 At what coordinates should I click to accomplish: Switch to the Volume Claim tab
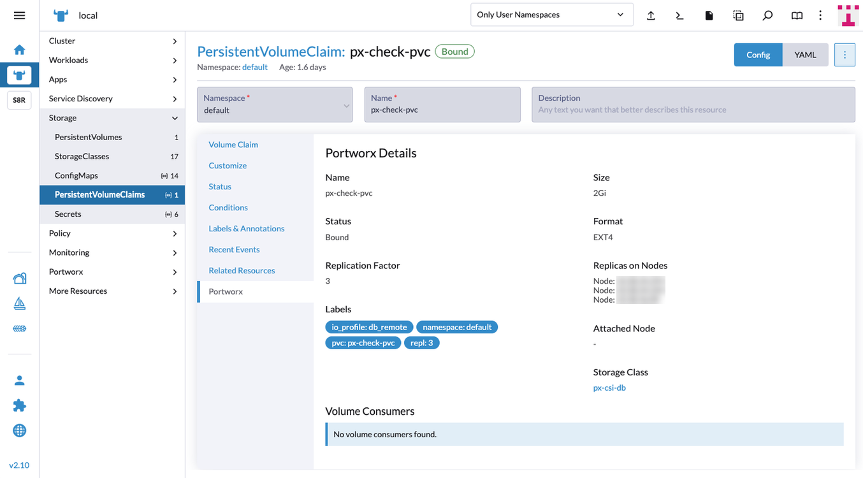233,145
